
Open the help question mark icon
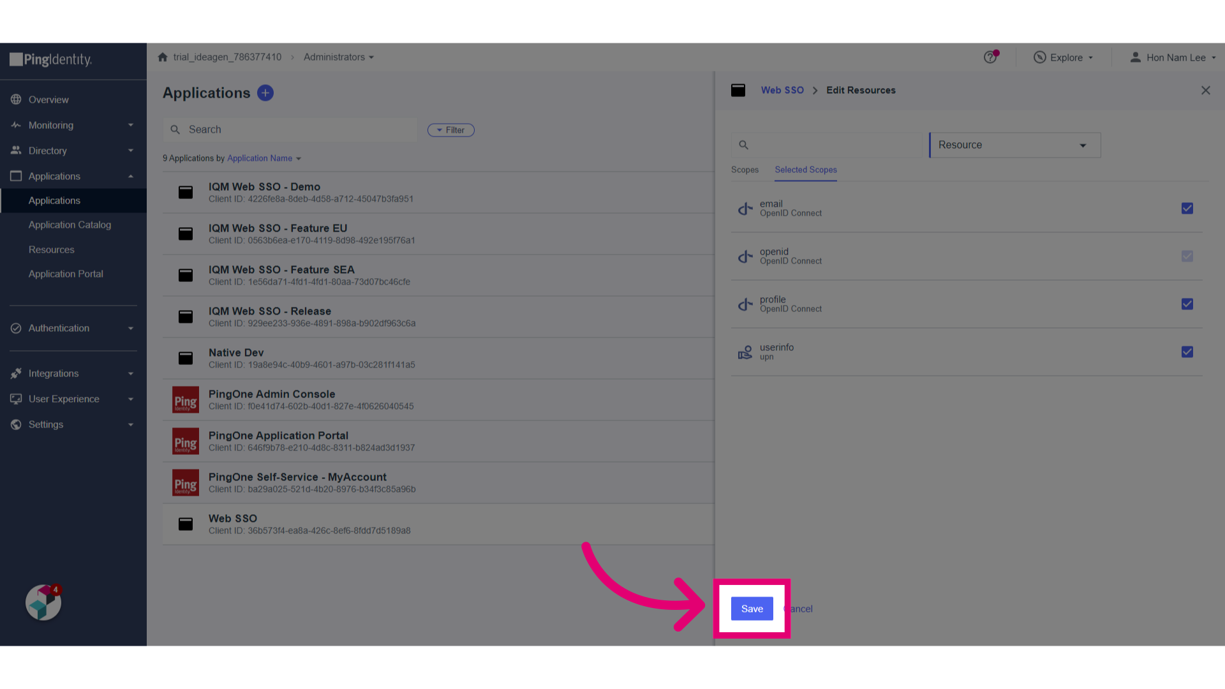tap(990, 57)
